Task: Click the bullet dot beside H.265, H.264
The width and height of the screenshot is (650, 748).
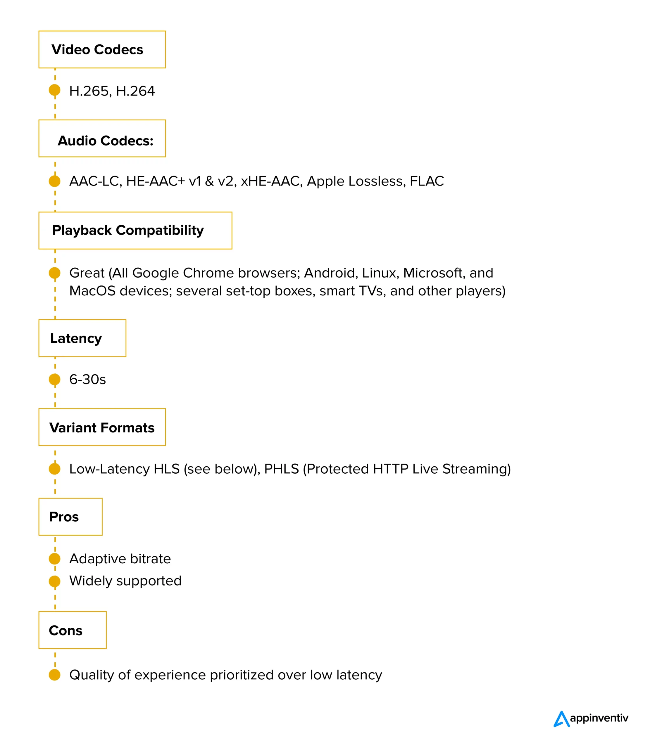Action: point(55,90)
